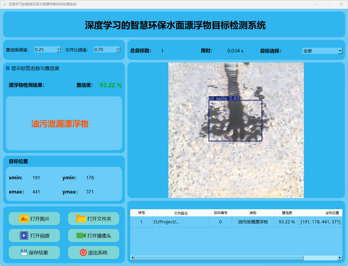The image size is (348, 266).
Task: Click the folder icon on 打开文件夹 button
Action: 81,219
